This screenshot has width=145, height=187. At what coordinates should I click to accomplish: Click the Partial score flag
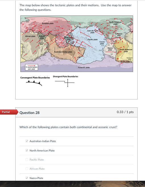(x=9, y=112)
